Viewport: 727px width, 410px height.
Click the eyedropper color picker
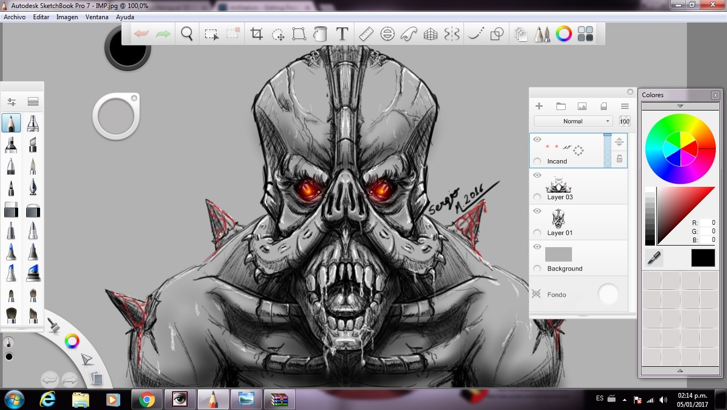pos(654,258)
